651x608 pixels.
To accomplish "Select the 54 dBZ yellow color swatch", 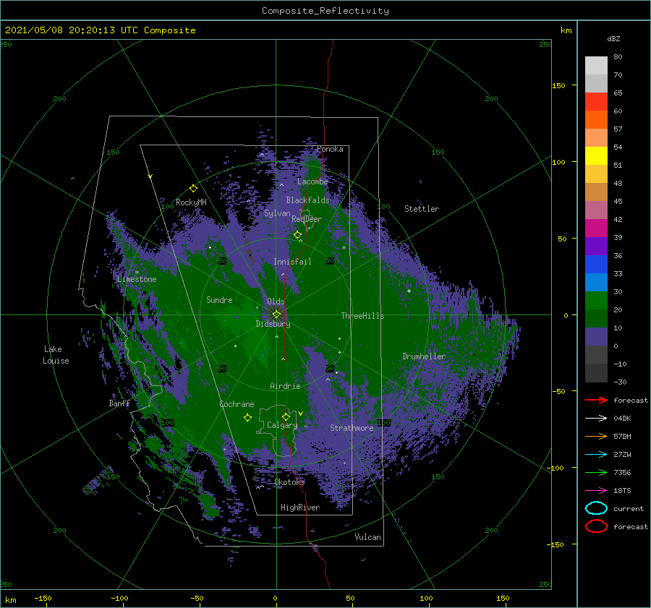I will 596,155.
